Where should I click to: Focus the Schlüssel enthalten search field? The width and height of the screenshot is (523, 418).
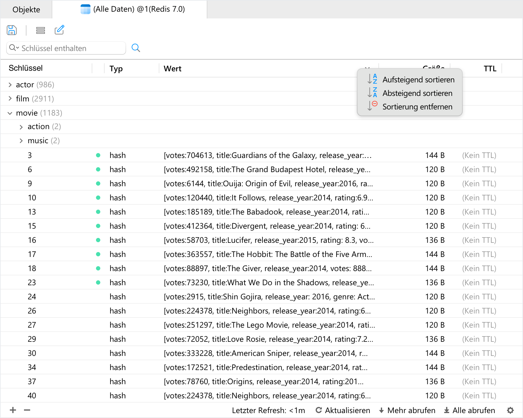tap(66, 48)
